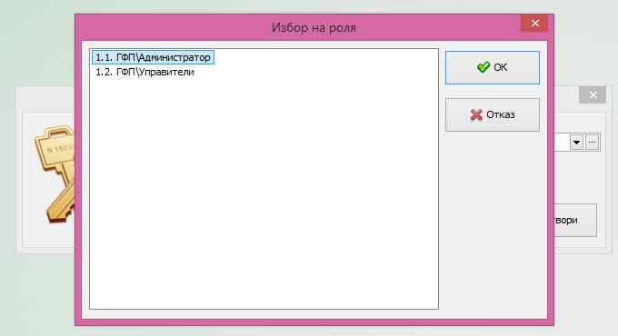618x336 pixels.
Task: Click the N 15030 key tag
Action: click(x=59, y=149)
